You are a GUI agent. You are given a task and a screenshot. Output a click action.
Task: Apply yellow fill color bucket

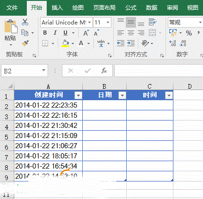pos(65,43)
